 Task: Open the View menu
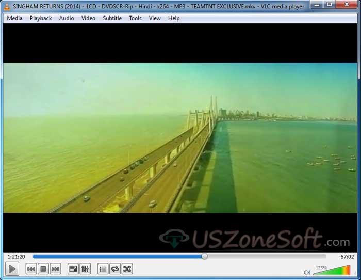point(155,18)
